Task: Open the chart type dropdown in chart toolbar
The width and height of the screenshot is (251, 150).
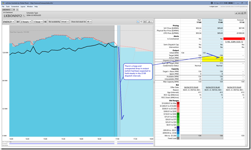Action: tap(150, 22)
